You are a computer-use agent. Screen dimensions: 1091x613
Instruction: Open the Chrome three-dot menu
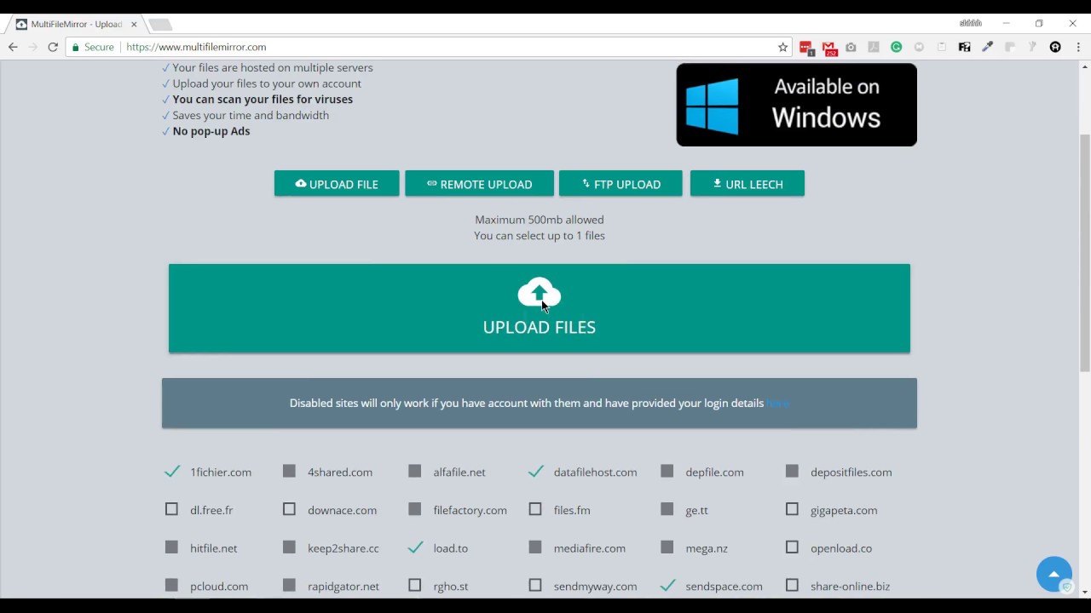pyautogui.click(x=1077, y=47)
